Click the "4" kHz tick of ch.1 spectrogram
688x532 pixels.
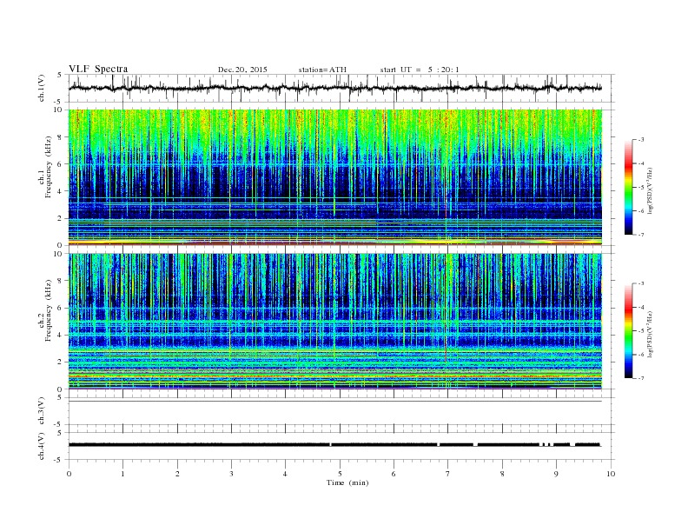(60, 191)
